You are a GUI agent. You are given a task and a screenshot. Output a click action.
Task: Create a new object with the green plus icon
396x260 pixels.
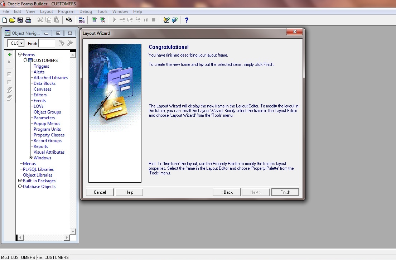[9, 54]
